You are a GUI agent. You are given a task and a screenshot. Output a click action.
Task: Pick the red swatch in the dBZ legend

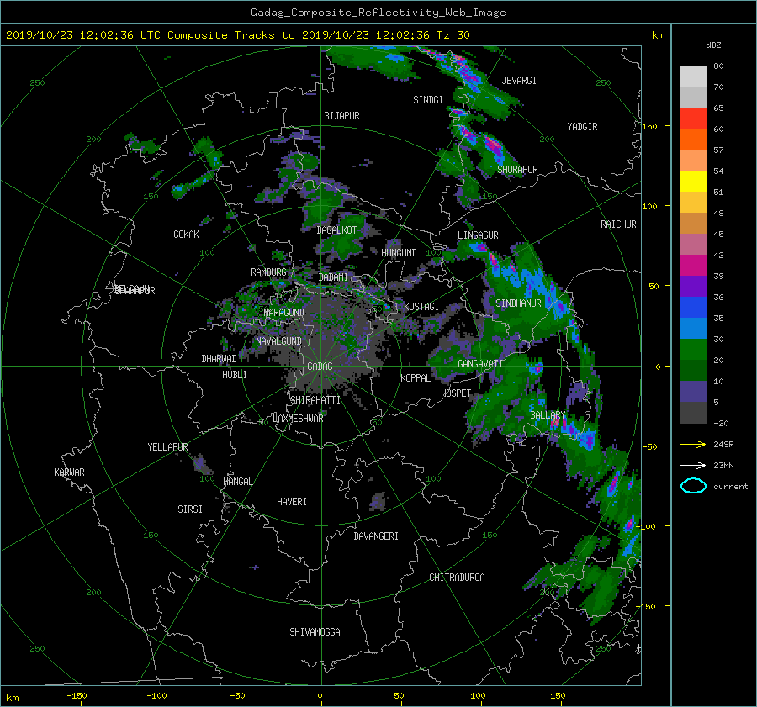(x=693, y=118)
